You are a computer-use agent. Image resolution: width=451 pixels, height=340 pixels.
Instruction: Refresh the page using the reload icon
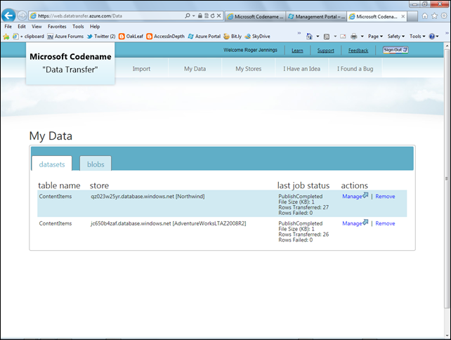213,16
